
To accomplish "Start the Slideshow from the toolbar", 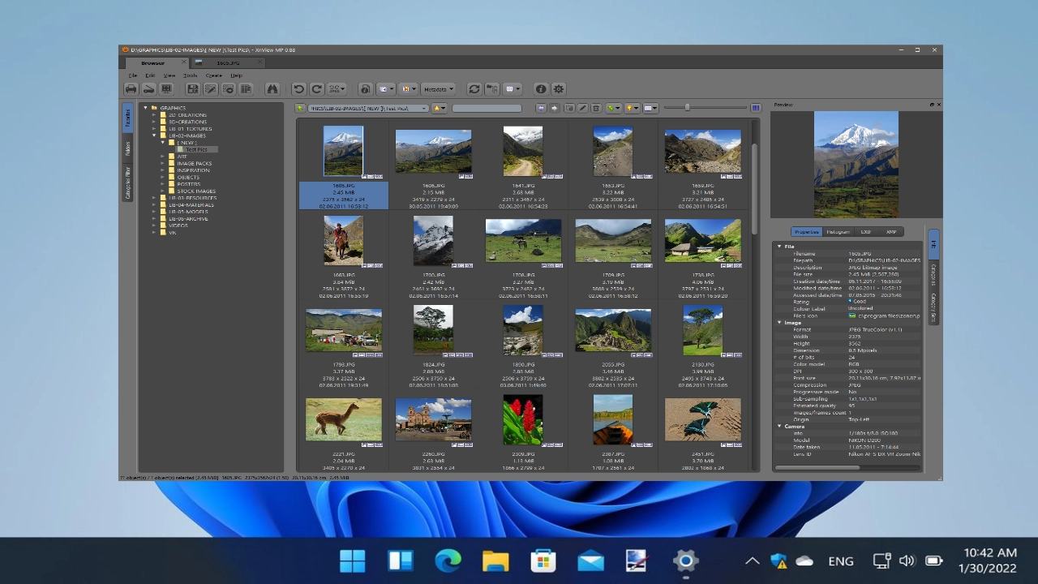I will pyautogui.click(x=166, y=89).
